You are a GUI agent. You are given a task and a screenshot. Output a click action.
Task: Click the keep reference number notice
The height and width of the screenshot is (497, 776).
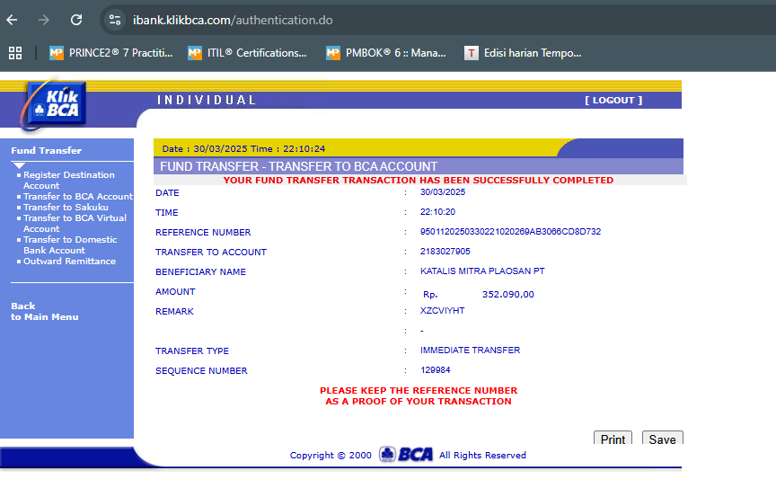pos(419,396)
